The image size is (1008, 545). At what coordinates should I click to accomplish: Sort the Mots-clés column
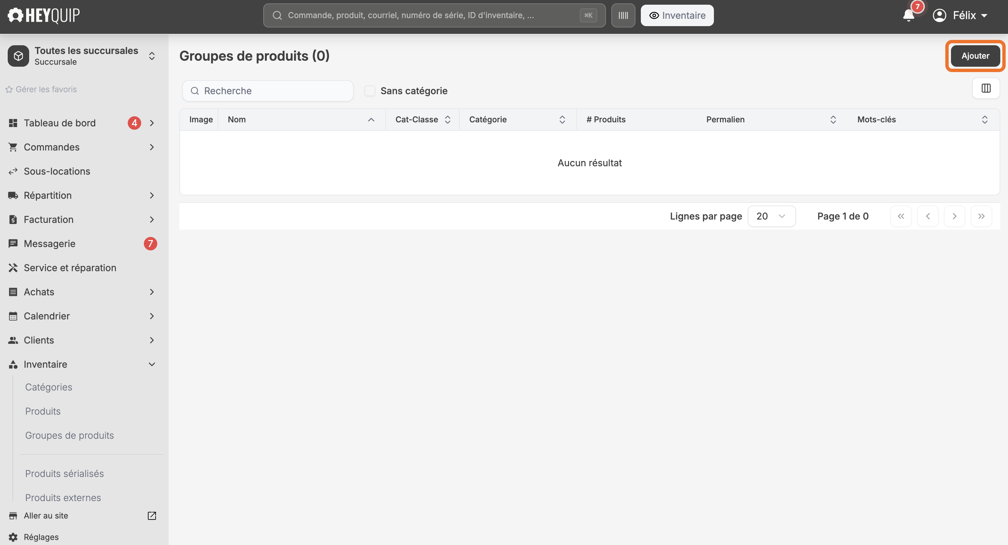pos(985,120)
